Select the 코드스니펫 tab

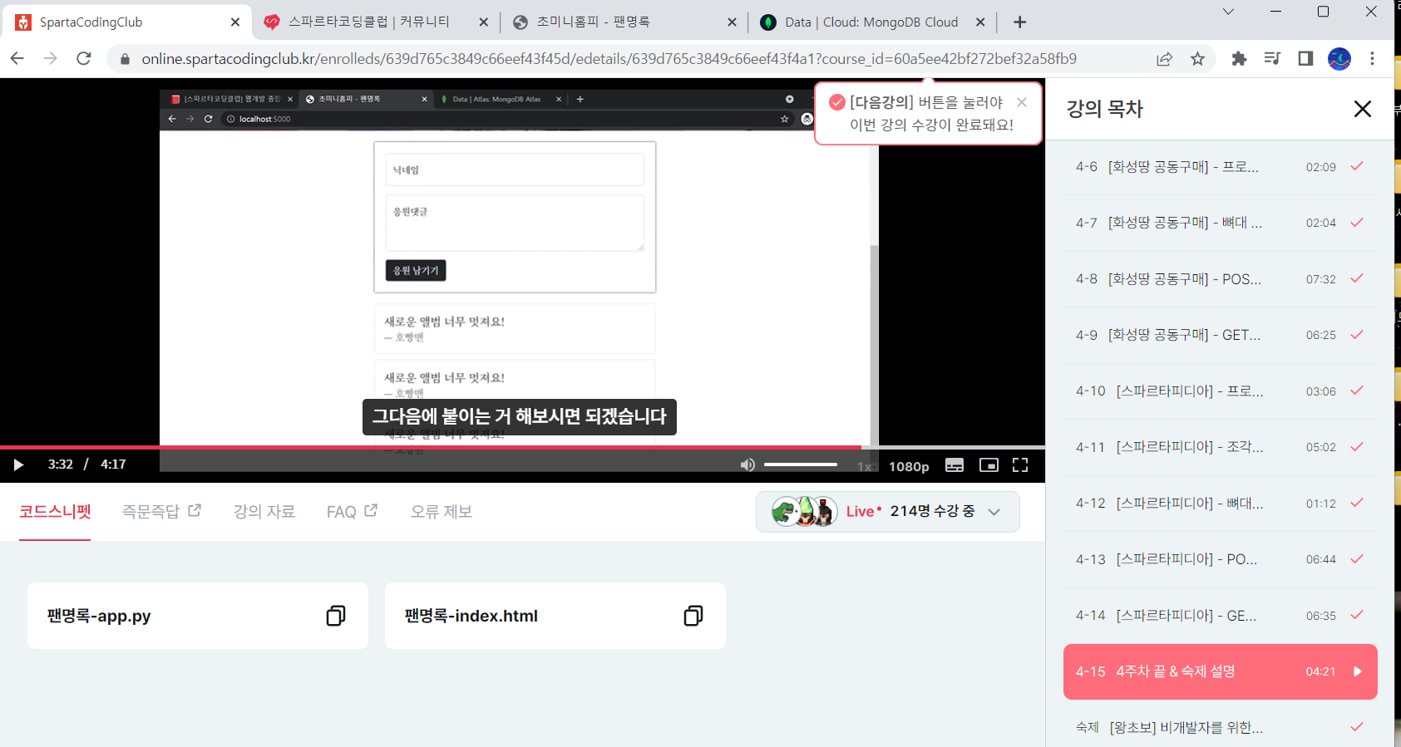coord(55,512)
